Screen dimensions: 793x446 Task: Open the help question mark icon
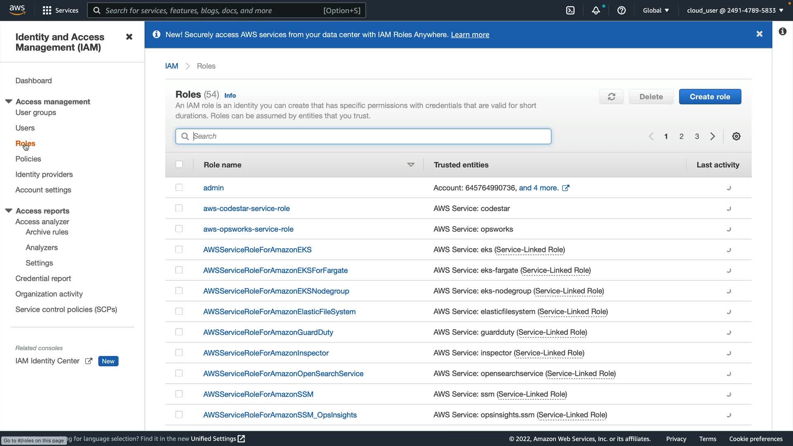tap(621, 10)
